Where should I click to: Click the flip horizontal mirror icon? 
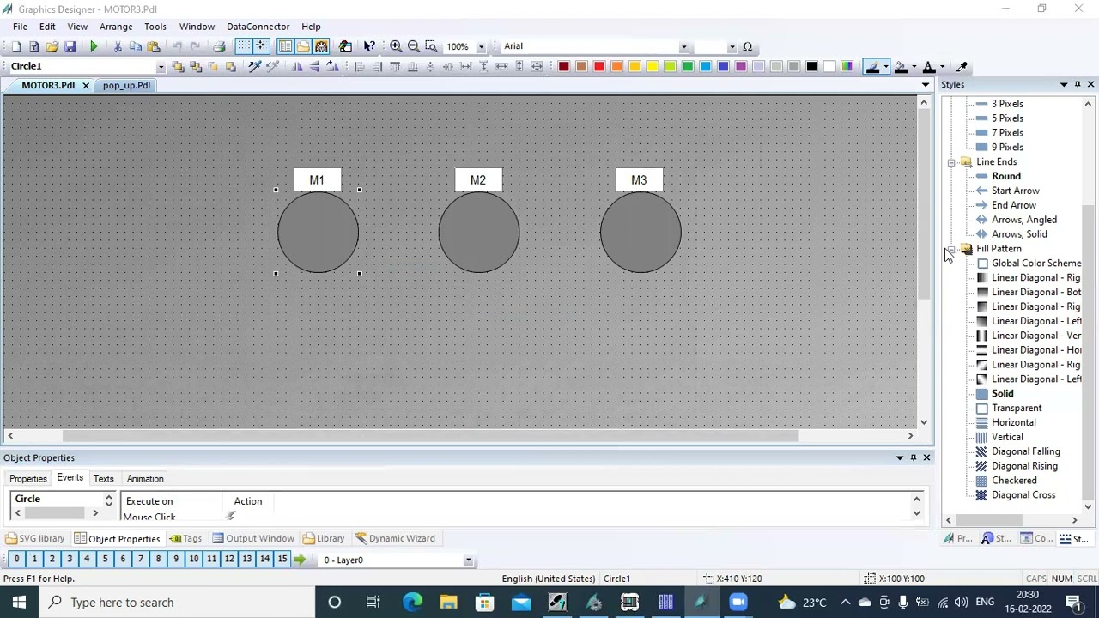pyautogui.click(x=296, y=66)
